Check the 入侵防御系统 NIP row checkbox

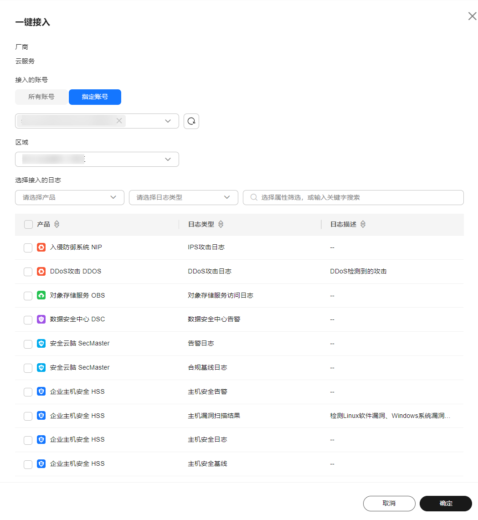tap(28, 248)
